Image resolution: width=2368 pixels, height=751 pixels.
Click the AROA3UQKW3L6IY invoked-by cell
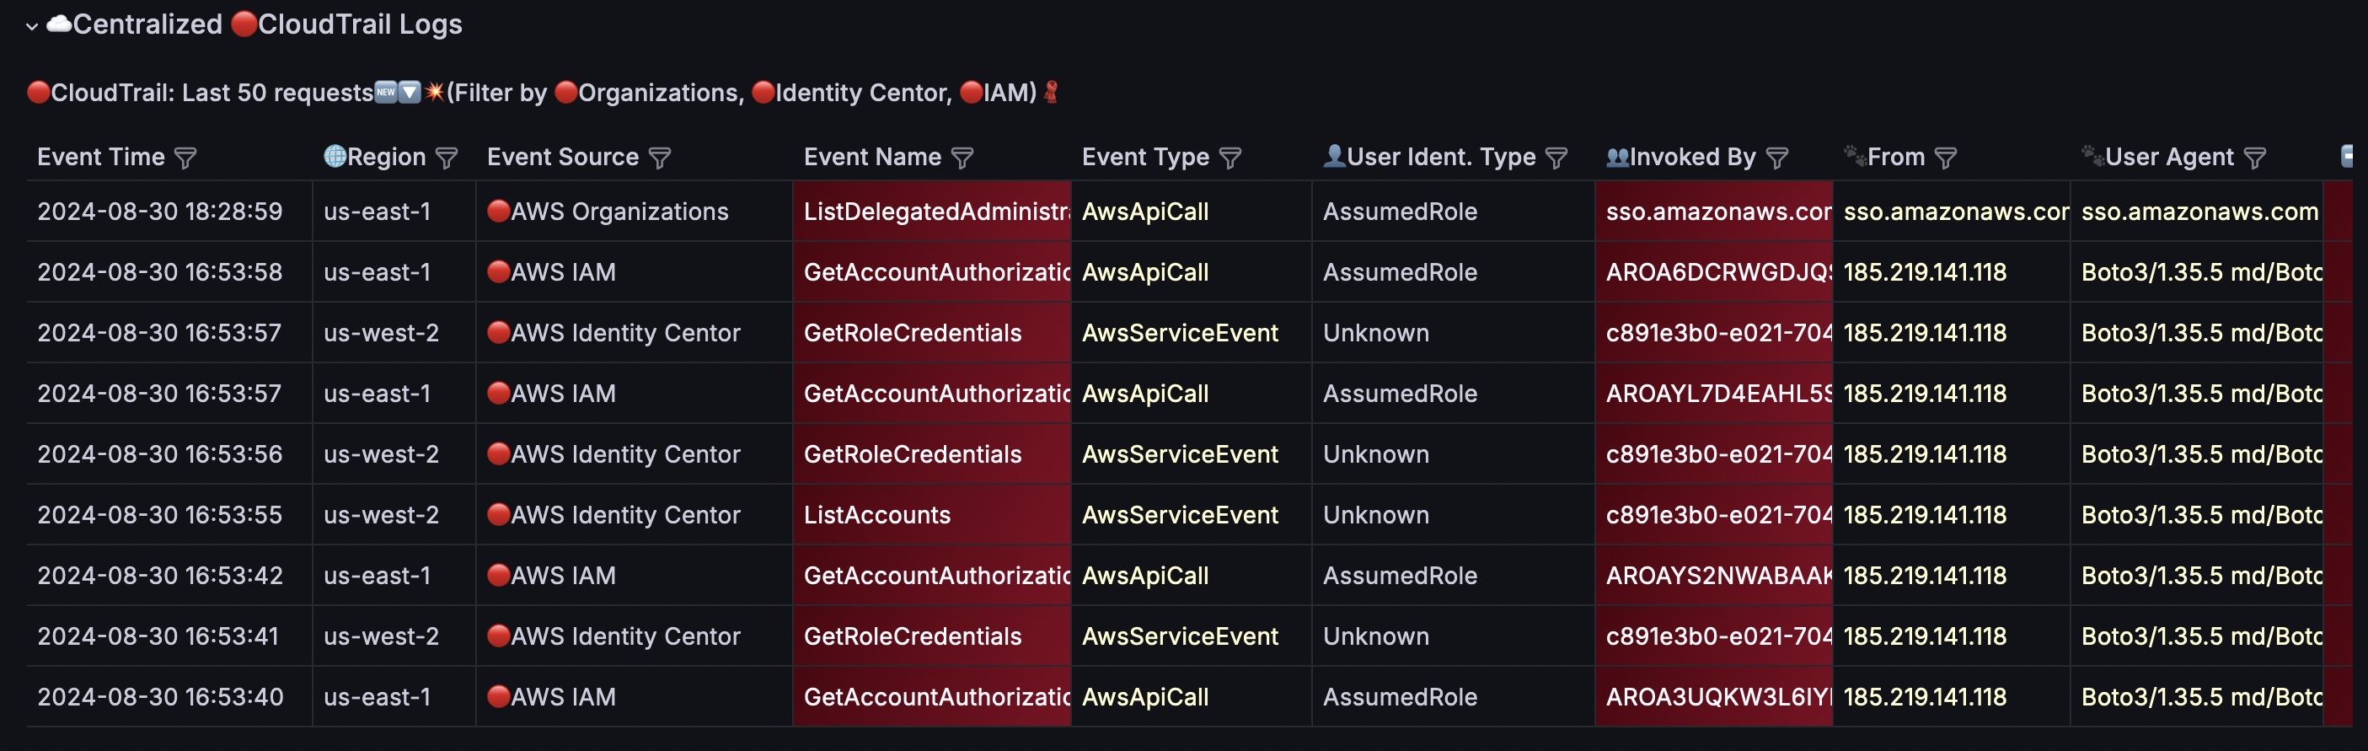(x=1713, y=697)
